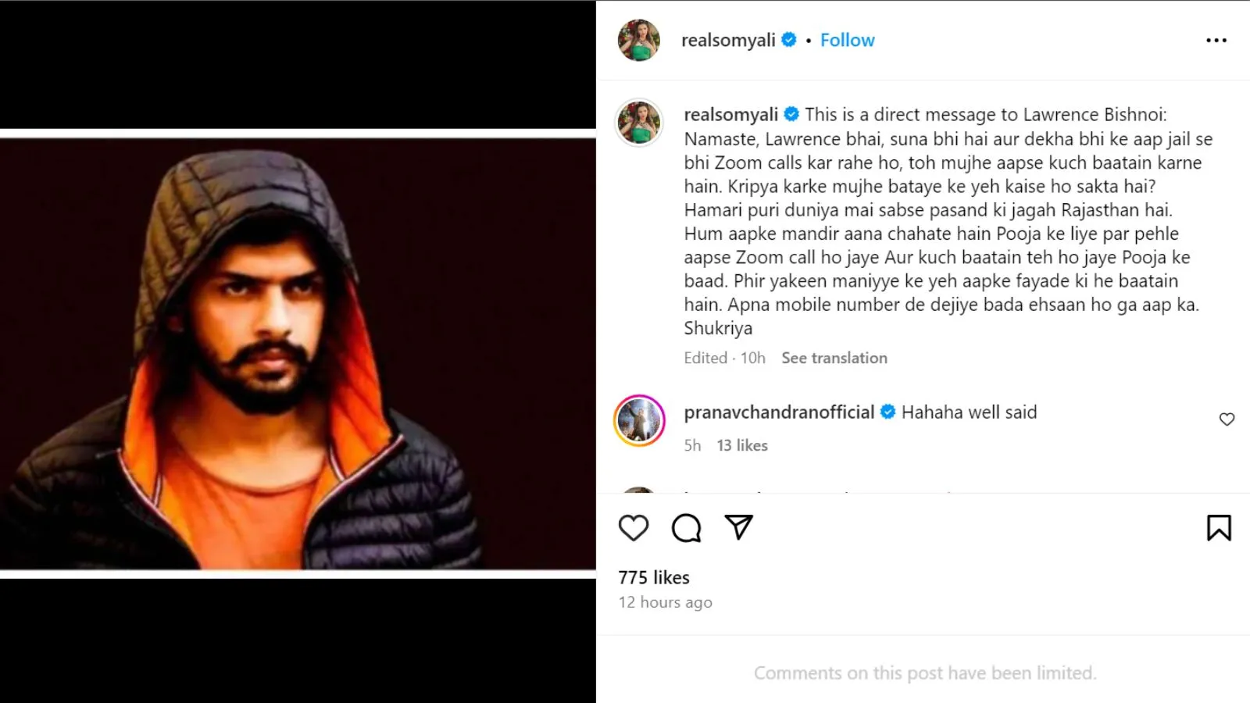This screenshot has height=703, width=1250.
Task: Follow the realsomyali account
Action: click(x=847, y=41)
